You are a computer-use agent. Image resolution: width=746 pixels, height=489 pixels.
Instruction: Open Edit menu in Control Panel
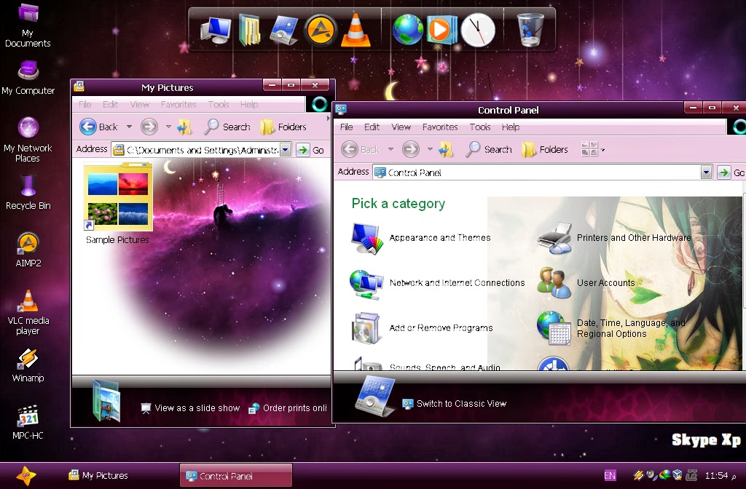(372, 127)
